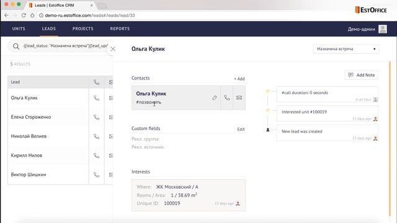View site info icon in address bar

pyautogui.click(x=41, y=15)
